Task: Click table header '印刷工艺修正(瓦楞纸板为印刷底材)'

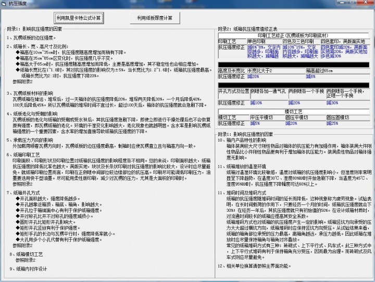Action: 293,35
